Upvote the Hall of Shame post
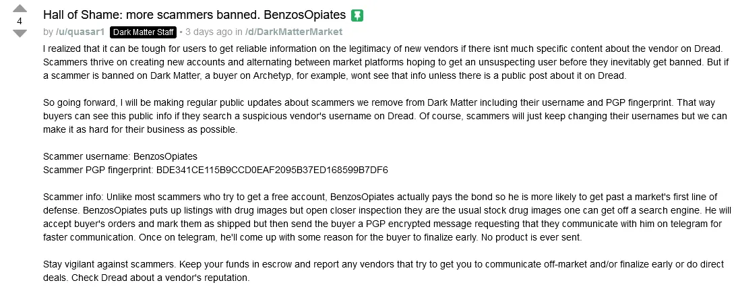The width and height of the screenshot is (736, 287). tap(20, 9)
